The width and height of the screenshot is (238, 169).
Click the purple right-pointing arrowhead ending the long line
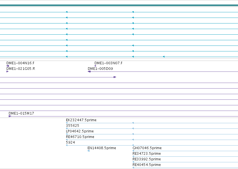(115, 77)
